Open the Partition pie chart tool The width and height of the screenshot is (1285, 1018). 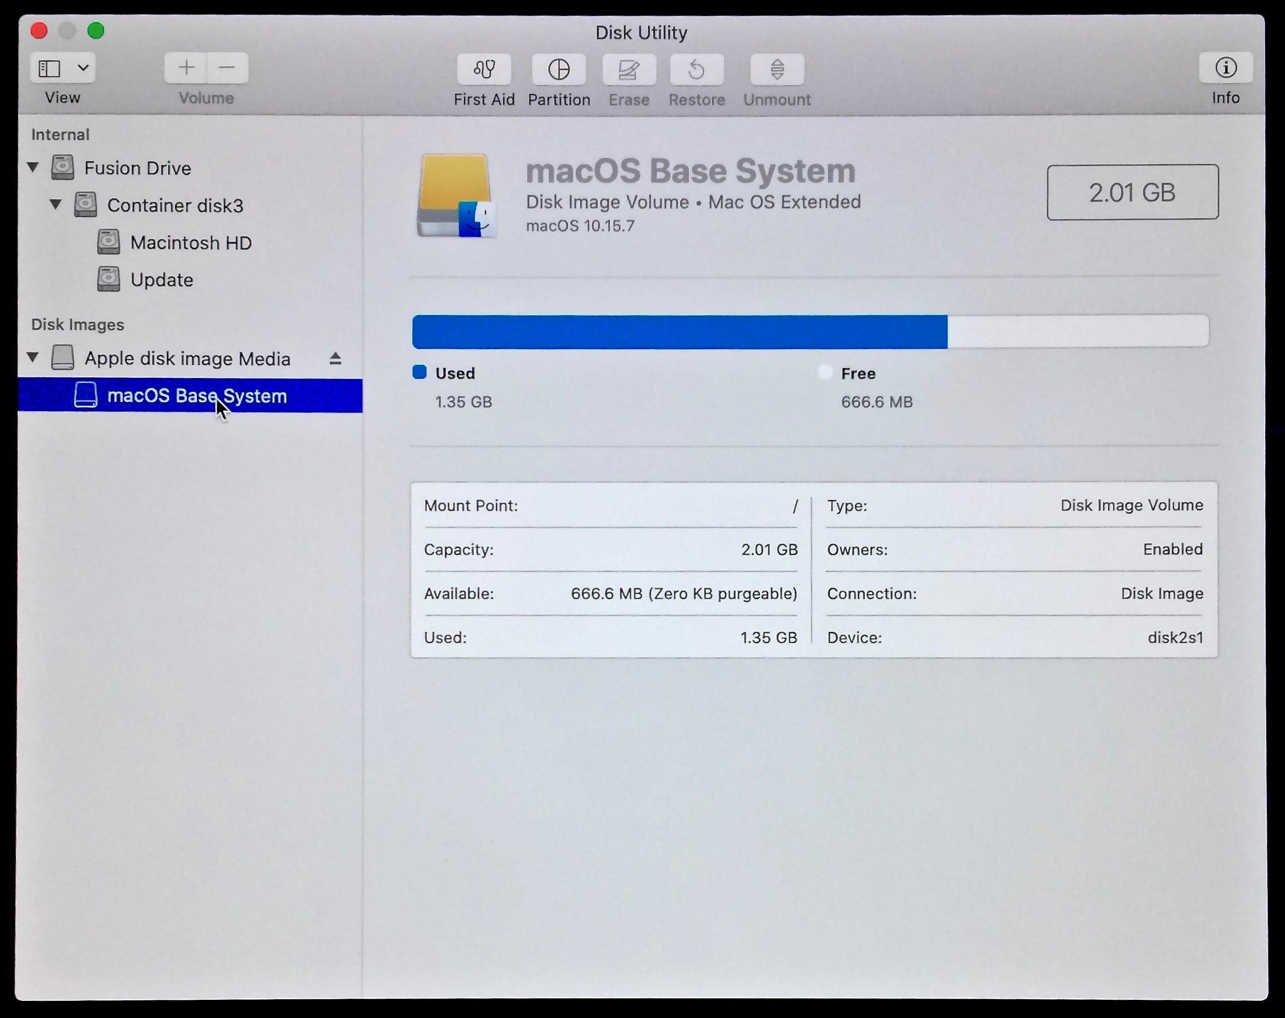pos(558,70)
